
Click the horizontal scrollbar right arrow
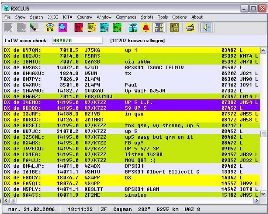tap(256, 200)
